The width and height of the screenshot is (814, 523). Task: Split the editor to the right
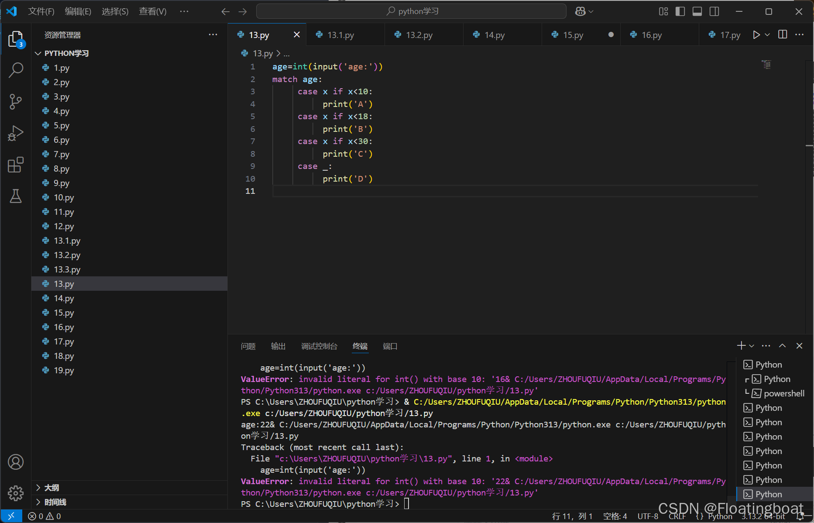coord(783,34)
